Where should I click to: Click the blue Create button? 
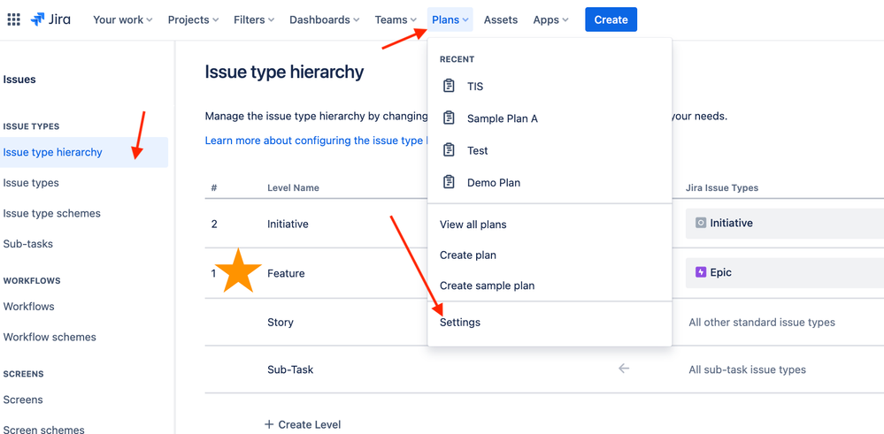point(611,19)
